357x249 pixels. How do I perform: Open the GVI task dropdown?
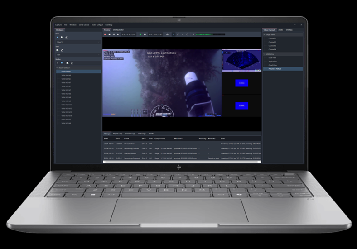point(78,55)
